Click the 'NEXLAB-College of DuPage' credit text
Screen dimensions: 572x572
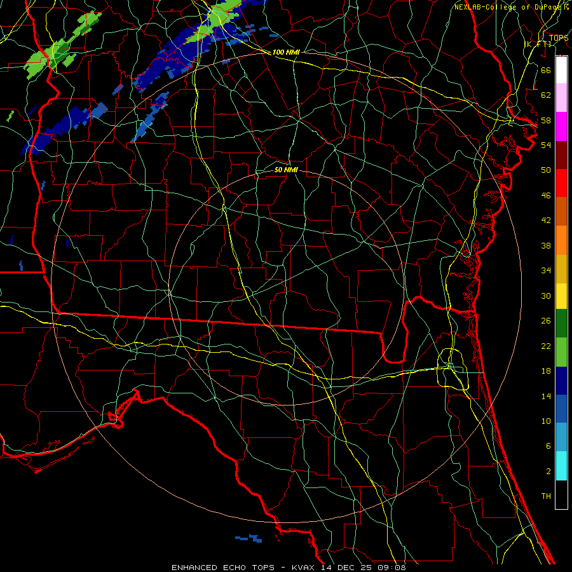tap(507, 7)
